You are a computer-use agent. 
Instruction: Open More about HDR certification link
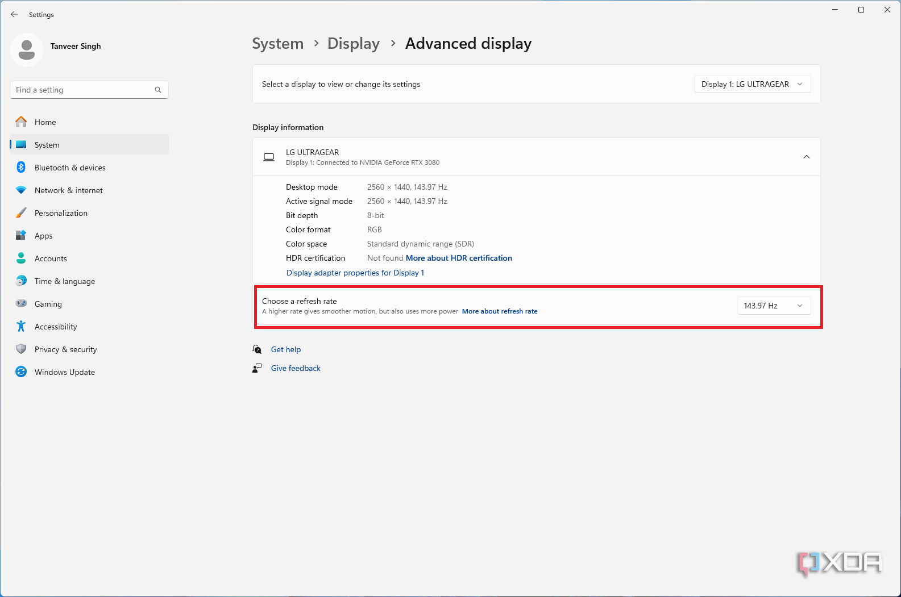pyautogui.click(x=459, y=258)
